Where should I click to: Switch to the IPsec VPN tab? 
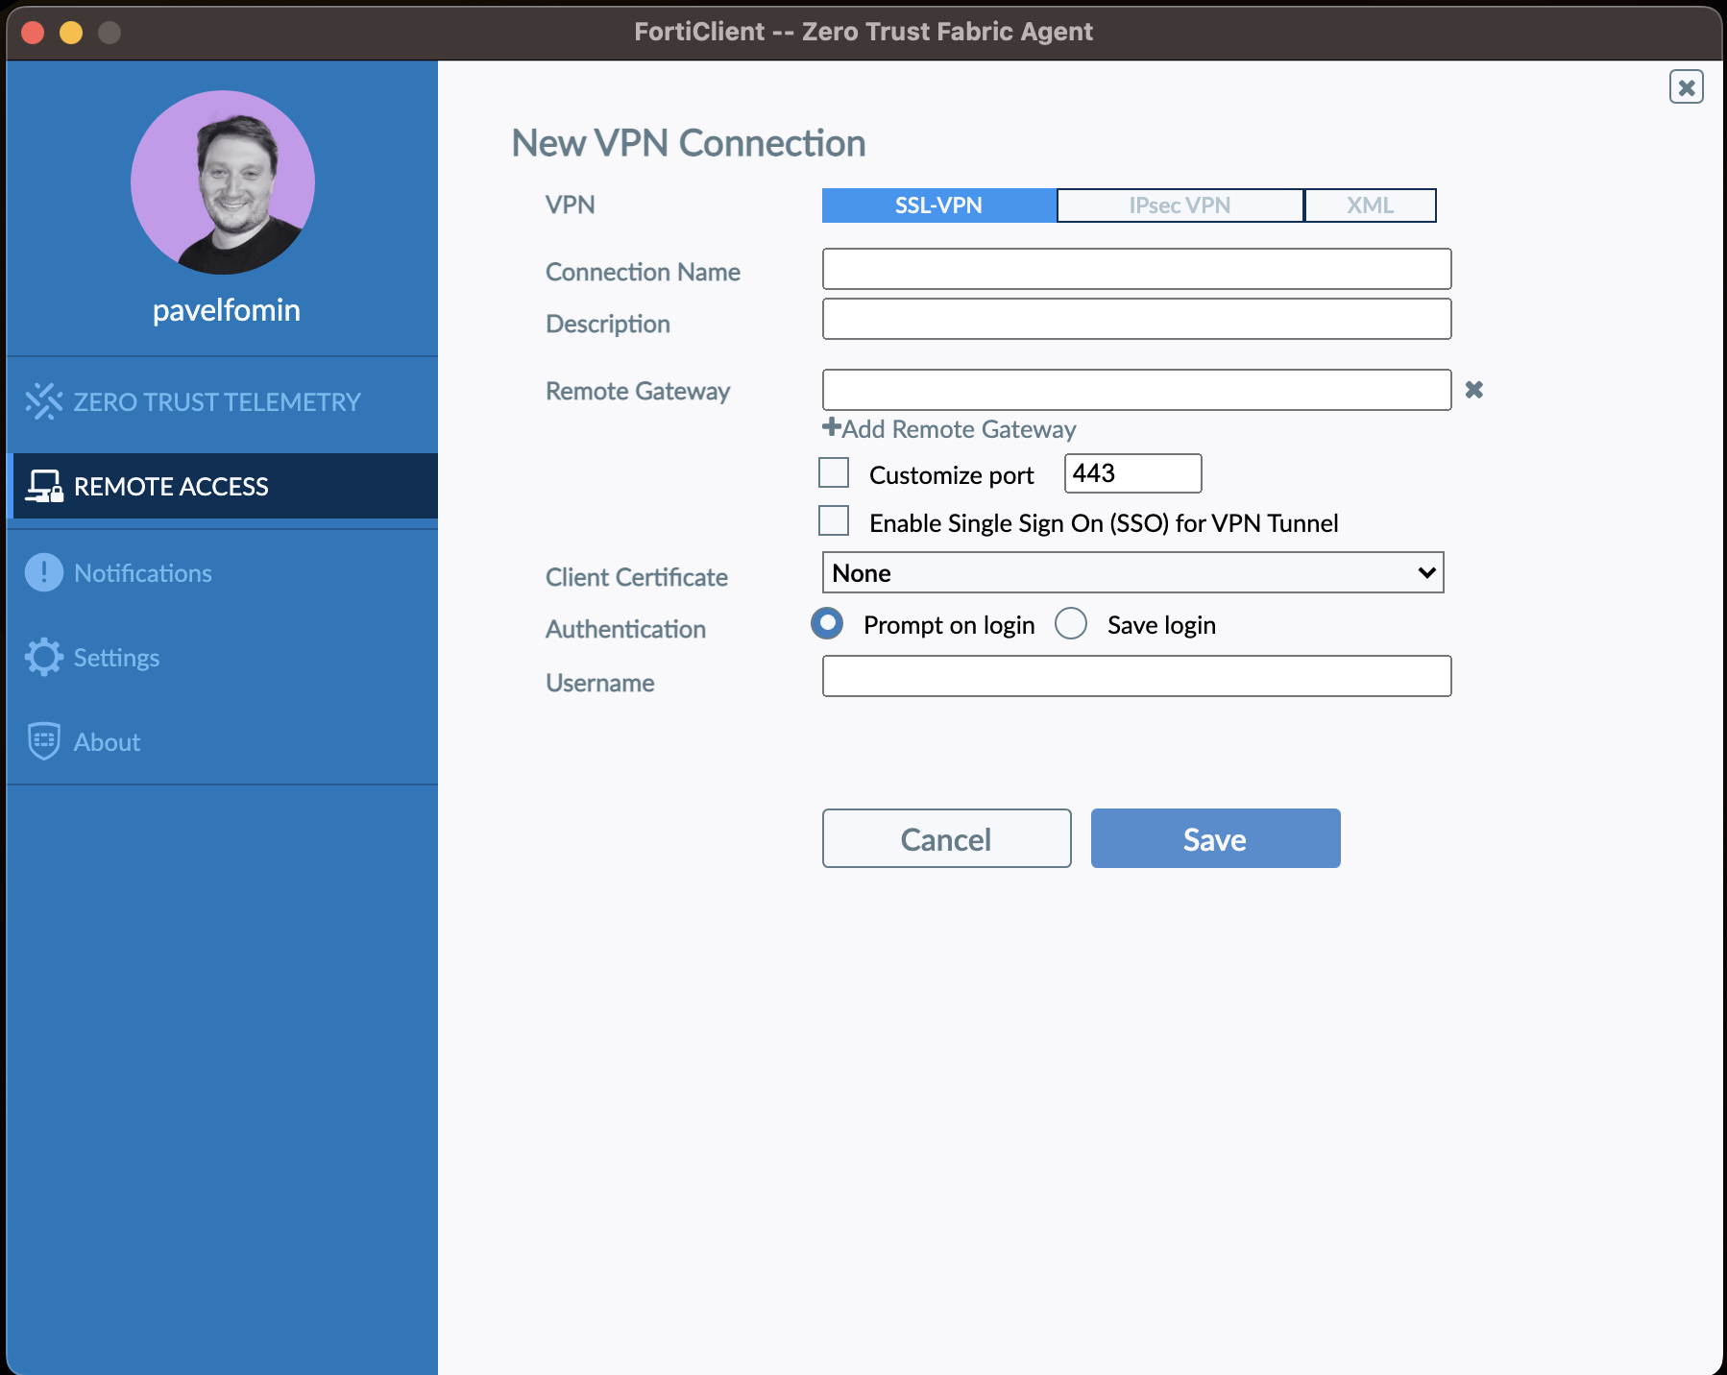click(x=1180, y=205)
